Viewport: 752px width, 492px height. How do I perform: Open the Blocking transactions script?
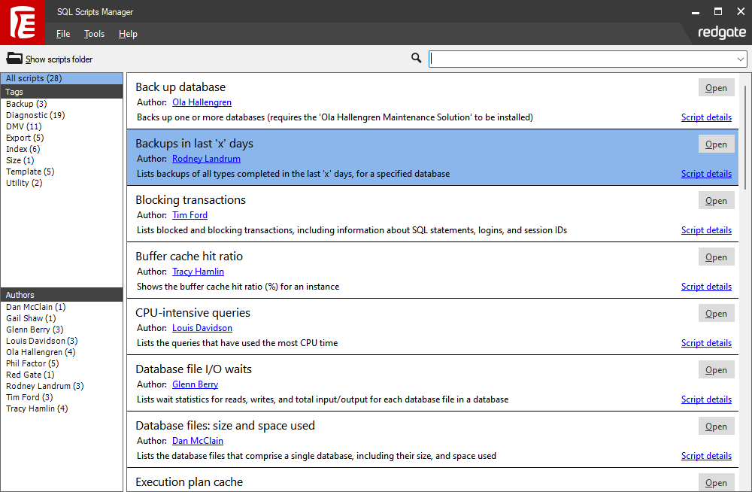(x=716, y=201)
